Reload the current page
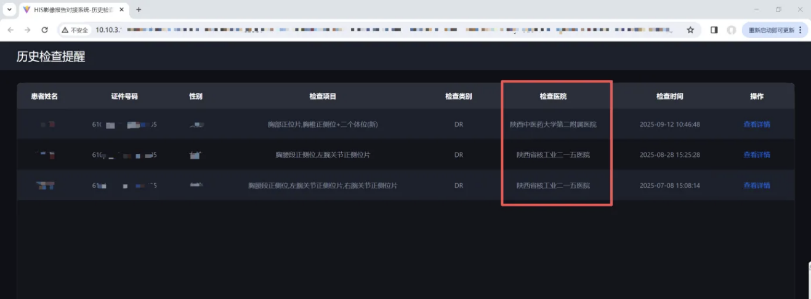This screenshot has height=299, width=811. click(44, 30)
